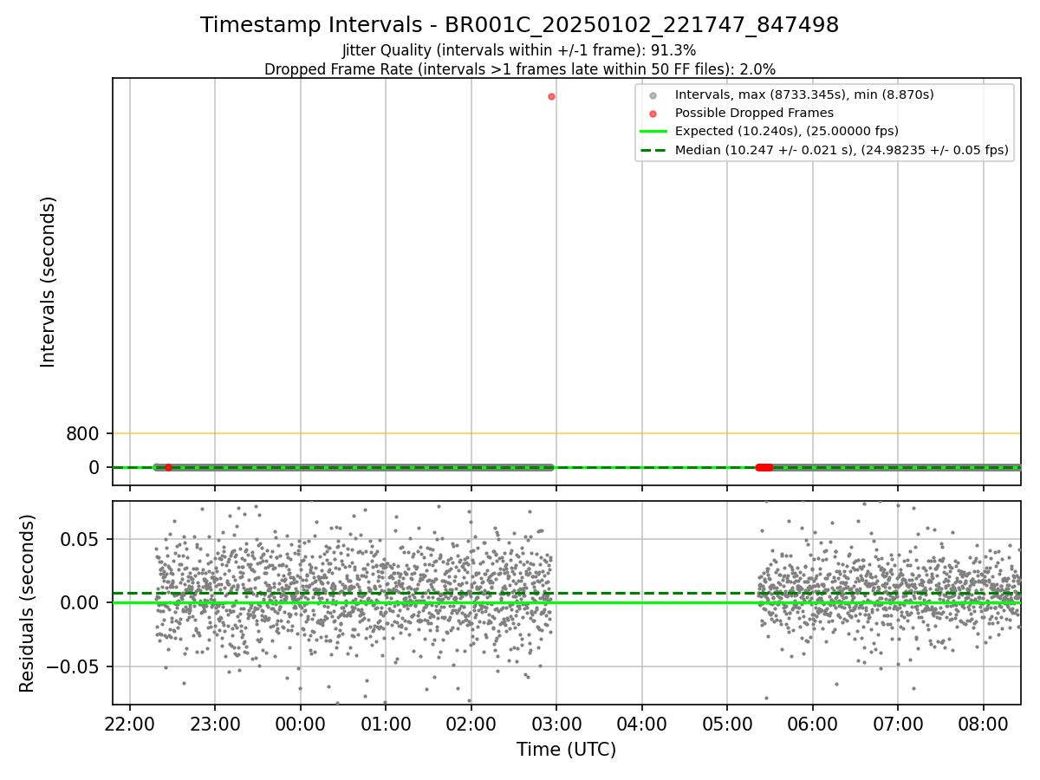The image size is (1040, 780).
Task: Click the 'Jitter Quality' subtitle line
Action: [519, 50]
